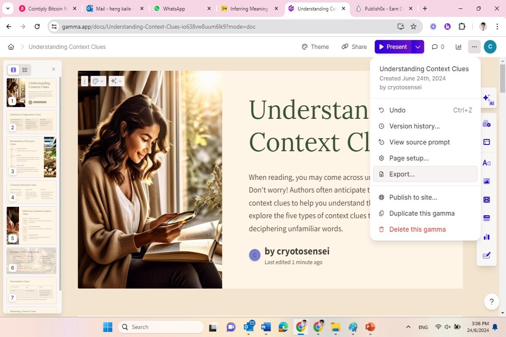Open PowerPoint from the taskbar
Image resolution: width=506 pixels, height=337 pixels.
(370, 327)
